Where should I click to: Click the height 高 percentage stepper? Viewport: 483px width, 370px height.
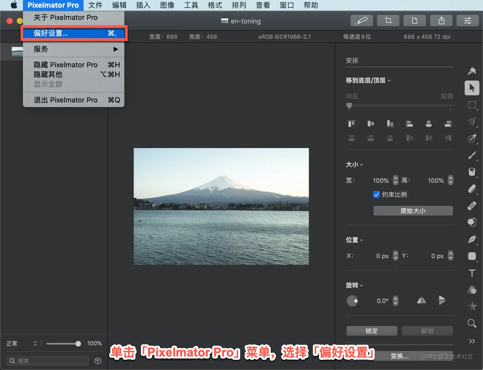[x=450, y=180]
